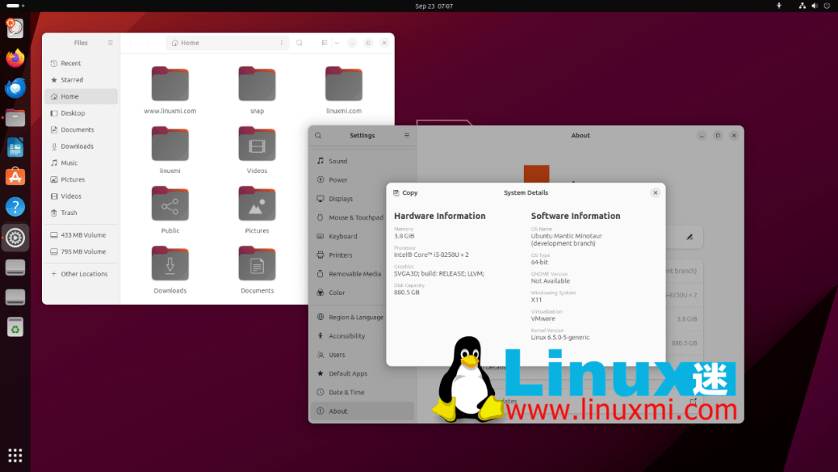Click the speaker icon in the top bar
838x472 pixels.
tap(814, 5)
